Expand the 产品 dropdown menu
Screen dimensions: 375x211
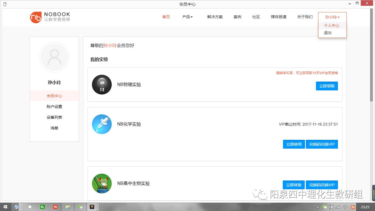click(187, 17)
